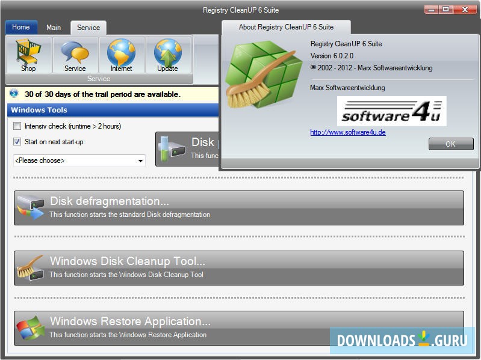This screenshot has height=360, width=481.
Task: Enable the Intensiv check checkbox
Action: 17,126
